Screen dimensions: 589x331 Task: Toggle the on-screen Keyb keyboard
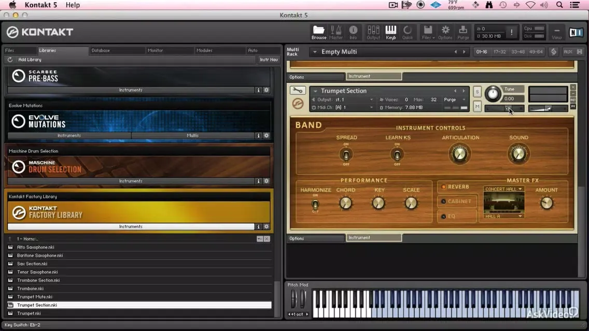[390, 32]
